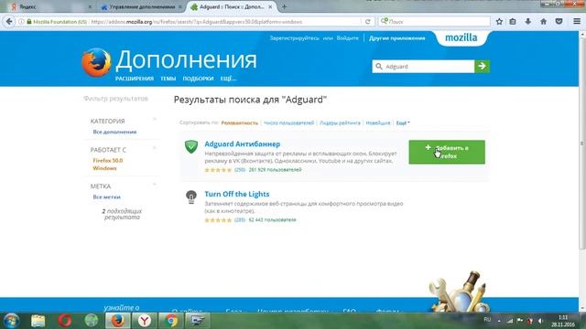Click the volume icon in system tray
Viewport: 586px width, 329px height.
(x=540, y=321)
